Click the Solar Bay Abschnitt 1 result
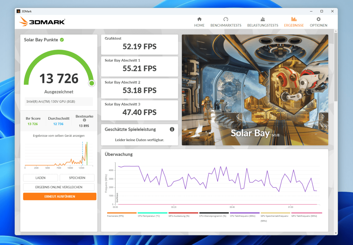 (139, 66)
